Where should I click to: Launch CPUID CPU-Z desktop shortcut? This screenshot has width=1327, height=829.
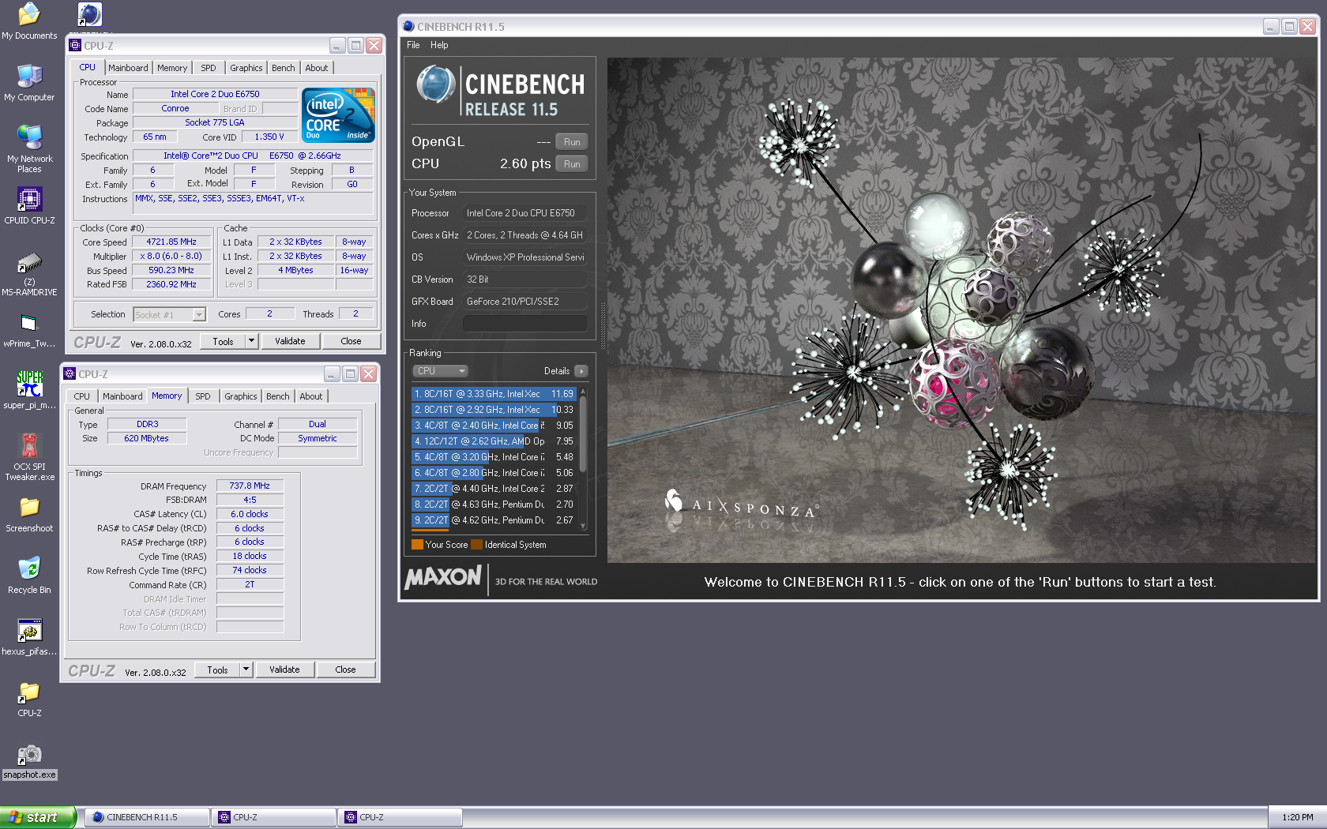coord(29,205)
